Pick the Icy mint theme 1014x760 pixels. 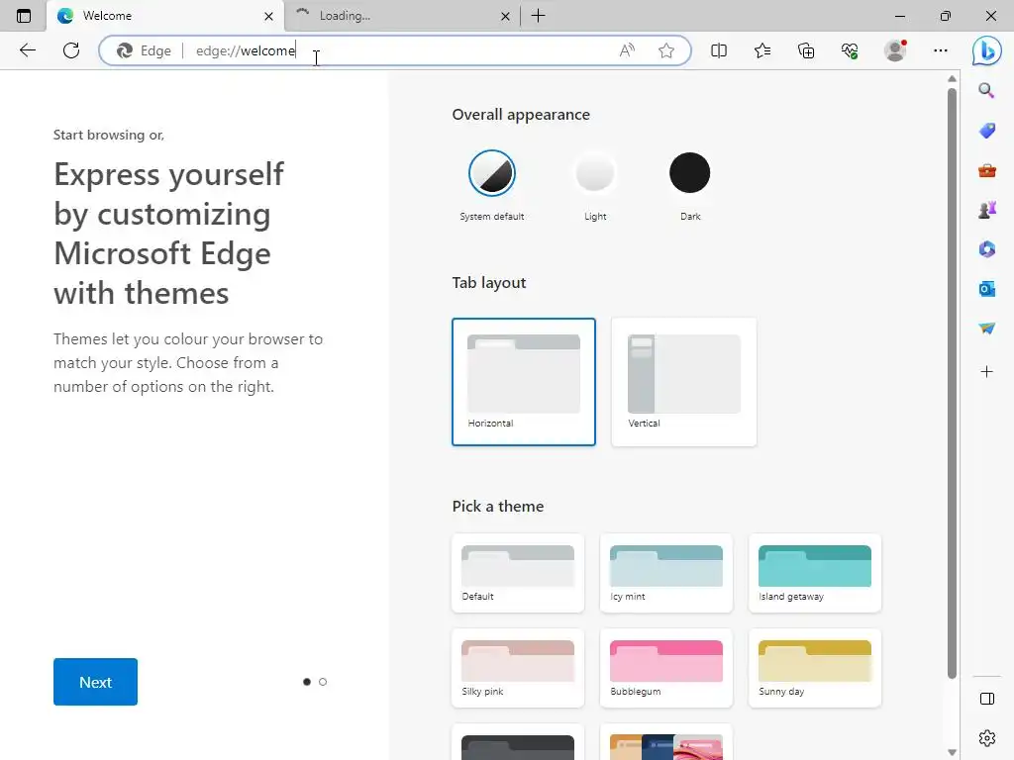pos(666,573)
